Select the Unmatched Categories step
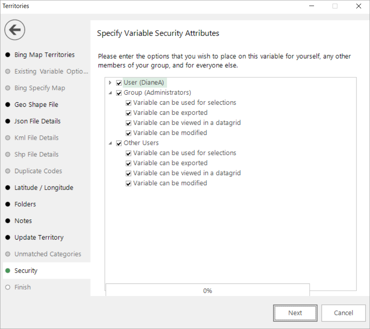Screen dimensions: 370x329 click(x=48, y=254)
